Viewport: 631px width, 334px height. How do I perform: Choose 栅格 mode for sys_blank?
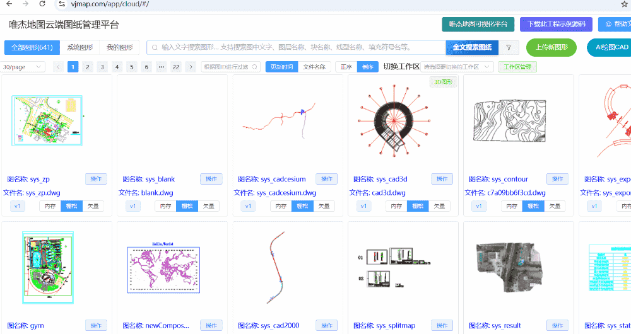[187, 206]
